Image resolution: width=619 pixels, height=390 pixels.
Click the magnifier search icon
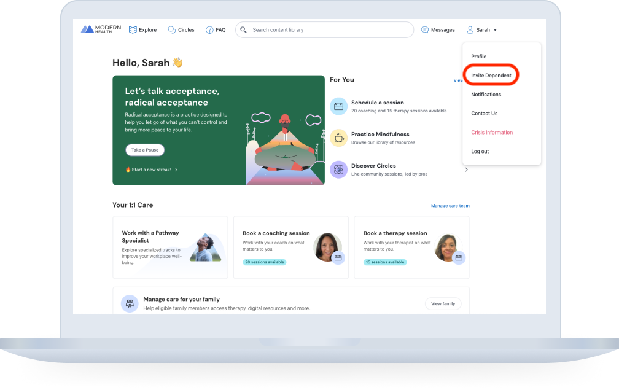pyautogui.click(x=243, y=30)
